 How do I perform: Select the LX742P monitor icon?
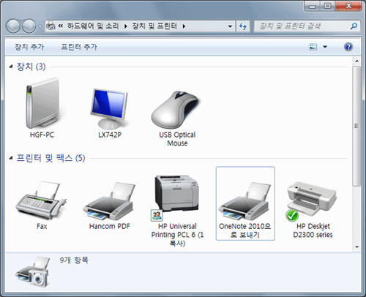[109, 109]
